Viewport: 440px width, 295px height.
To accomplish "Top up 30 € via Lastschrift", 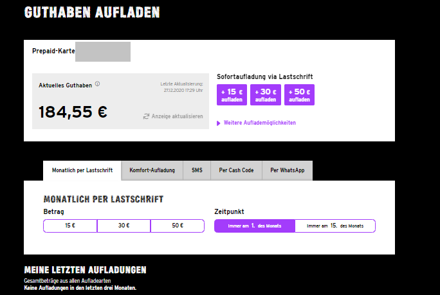I will coord(266,94).
